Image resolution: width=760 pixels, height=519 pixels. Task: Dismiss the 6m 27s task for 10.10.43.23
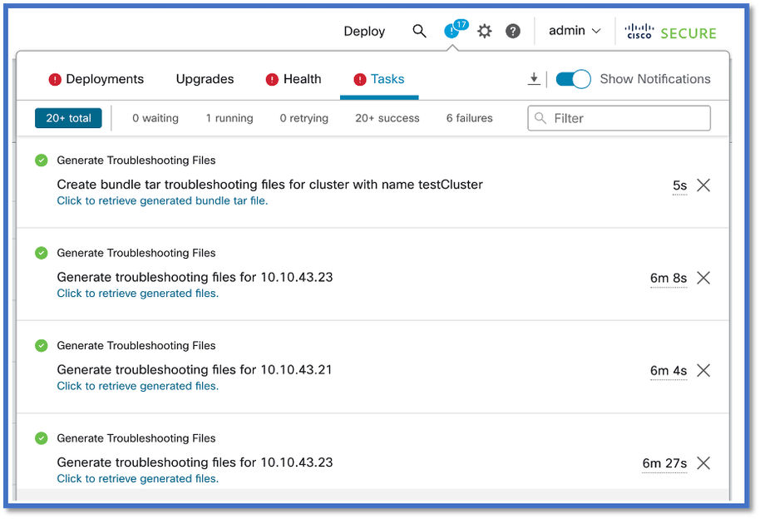coord(703,463)
